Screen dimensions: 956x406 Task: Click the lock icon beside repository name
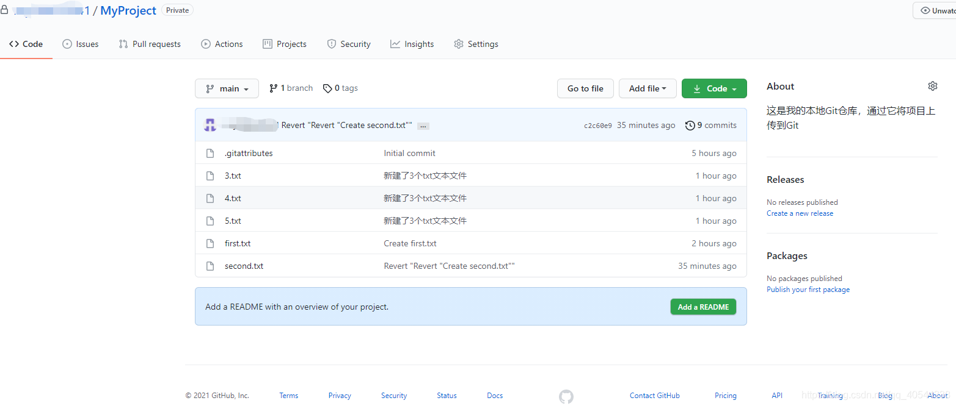click(x=4, y=10)
